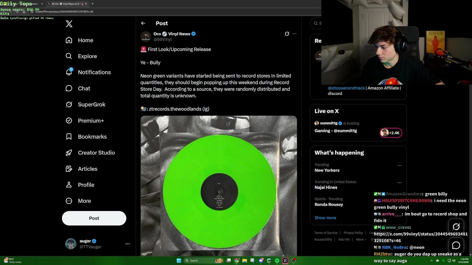Open OBS from the taskbar
The height and width of the screenshot is (265, 472).
[294, 261]
